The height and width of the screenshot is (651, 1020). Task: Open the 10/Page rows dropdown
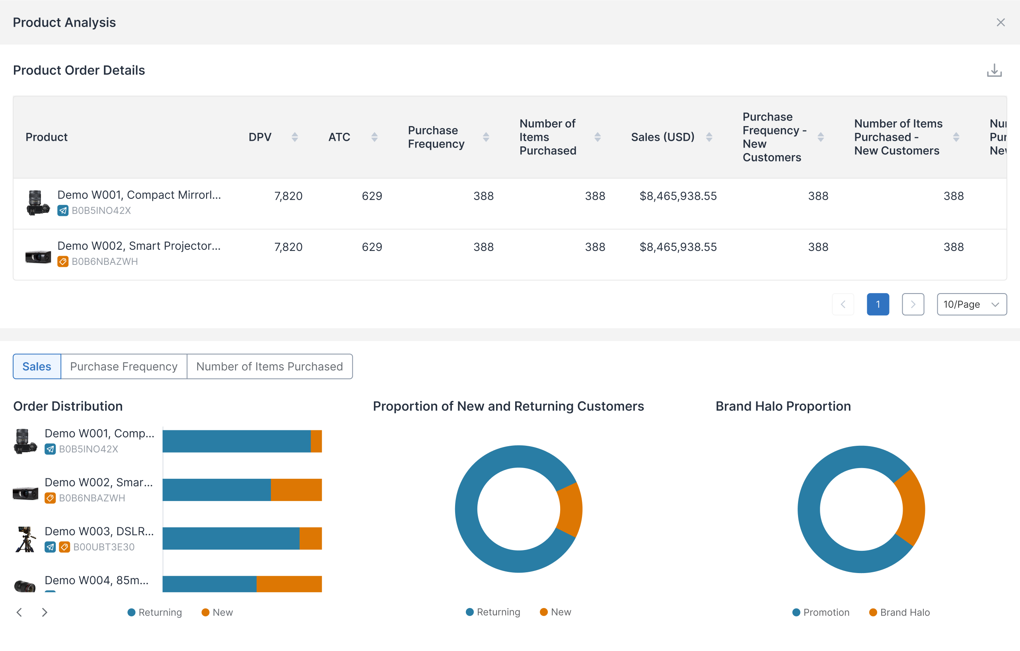(971, 304)
